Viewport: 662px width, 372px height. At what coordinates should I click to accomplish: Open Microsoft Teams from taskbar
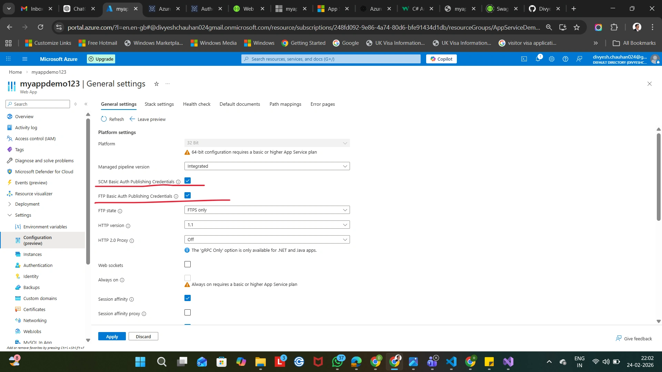pos(432,362)
